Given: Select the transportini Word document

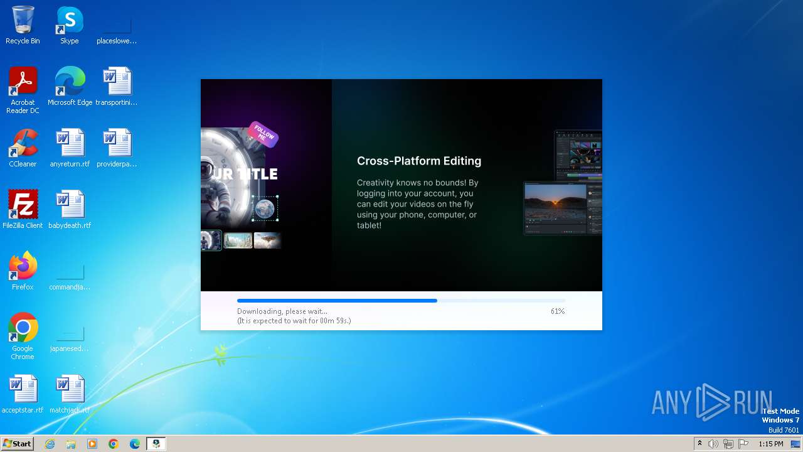Looking at the screenshot, I should pos(117,86).
